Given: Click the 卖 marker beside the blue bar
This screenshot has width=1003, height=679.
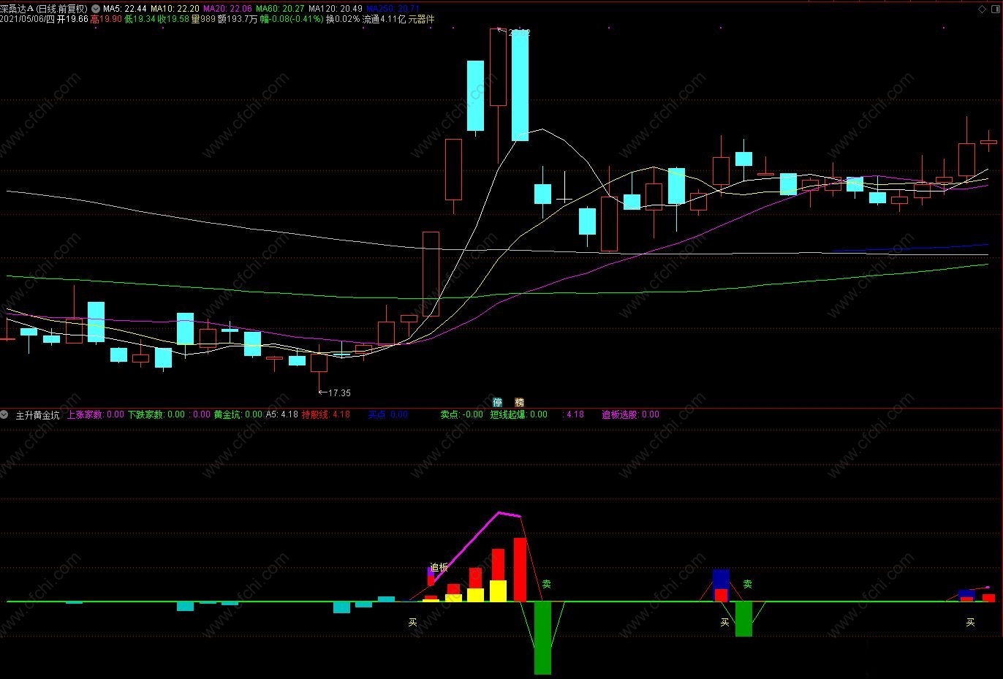Looking at the screenshot, I should click(x=747, y=584).
